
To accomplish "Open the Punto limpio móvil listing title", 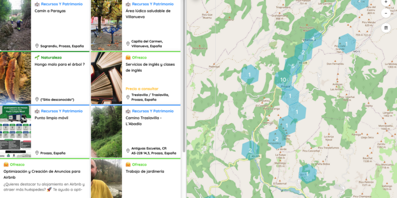I will pyautogui.click(x=52, y=118).
